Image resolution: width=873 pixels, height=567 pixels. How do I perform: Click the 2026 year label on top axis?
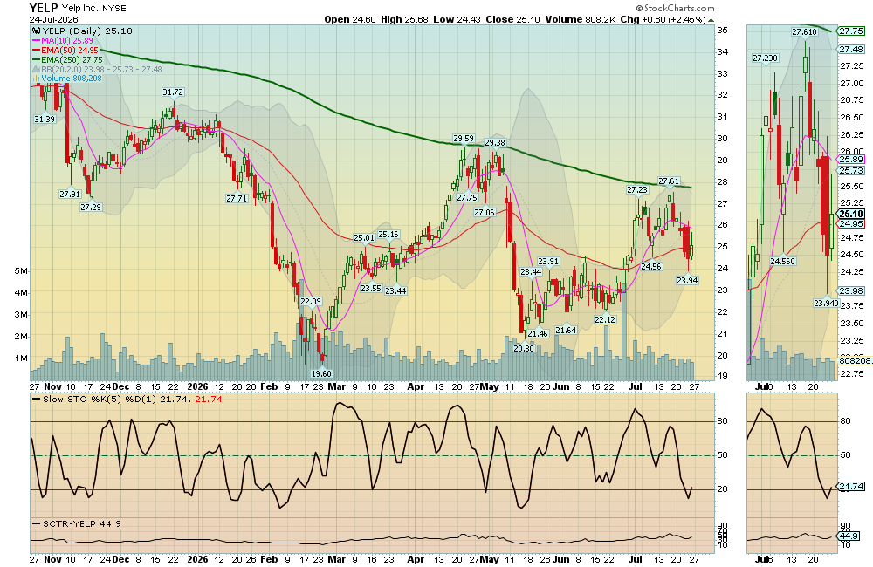[x=197, y=386]
